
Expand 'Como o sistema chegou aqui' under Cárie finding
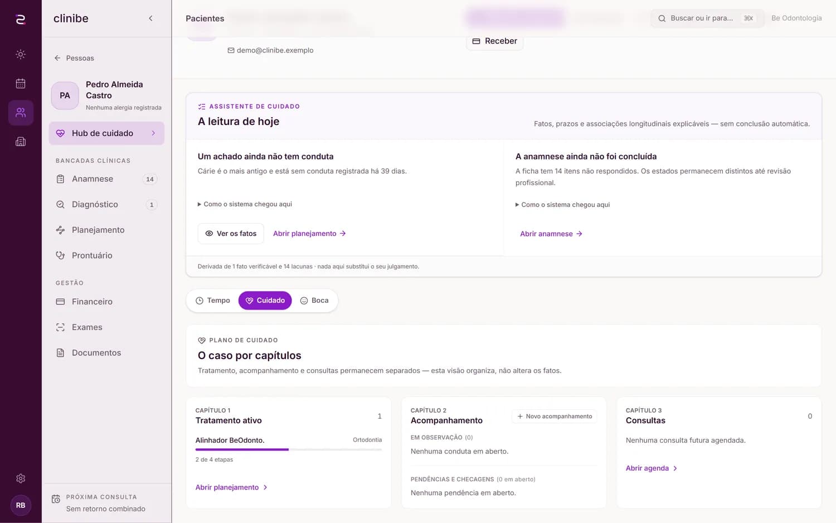(x=245, y=204)
